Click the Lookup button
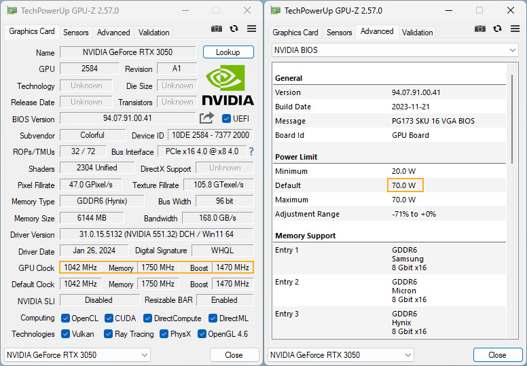This screenshot has height=366, width=527. click(x=228, y=52)
